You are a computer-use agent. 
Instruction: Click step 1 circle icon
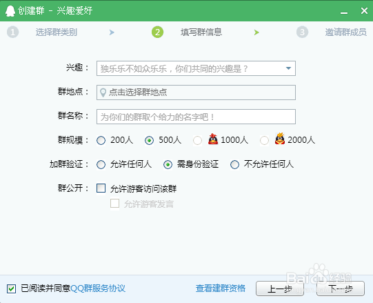coord(12,32)
